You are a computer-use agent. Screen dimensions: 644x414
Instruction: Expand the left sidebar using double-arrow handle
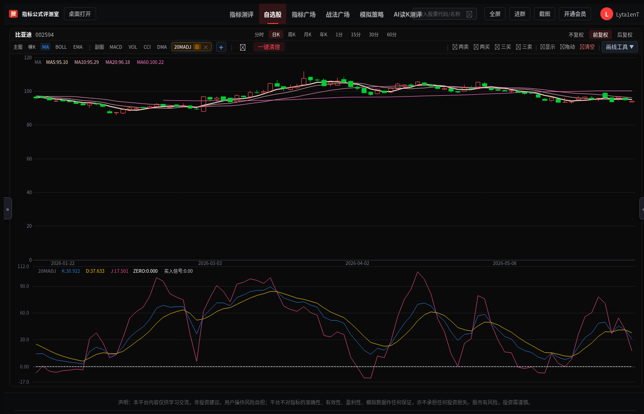tap(7, 209)
